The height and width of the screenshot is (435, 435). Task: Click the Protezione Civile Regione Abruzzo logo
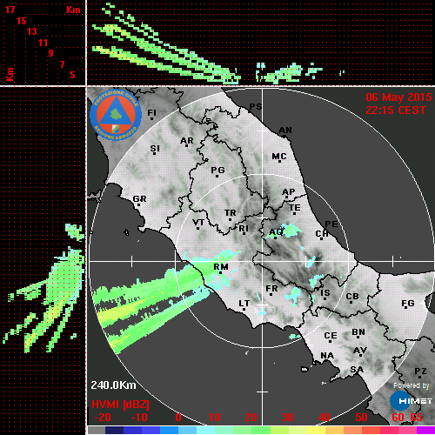pyautogui.click(x=116, y=115)
